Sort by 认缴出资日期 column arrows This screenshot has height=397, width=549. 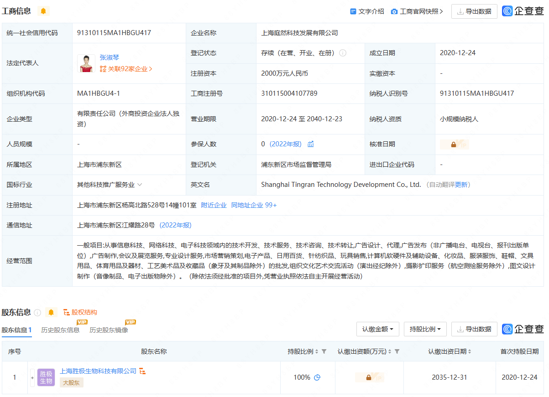pos(470,351)
